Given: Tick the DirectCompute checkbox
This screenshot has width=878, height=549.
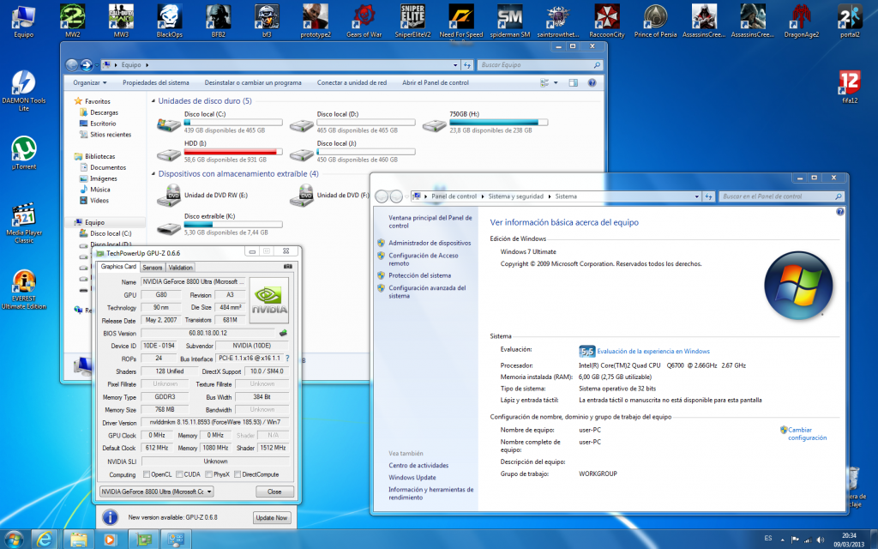Looking at the screenshot, I should [x=238, y=474].
